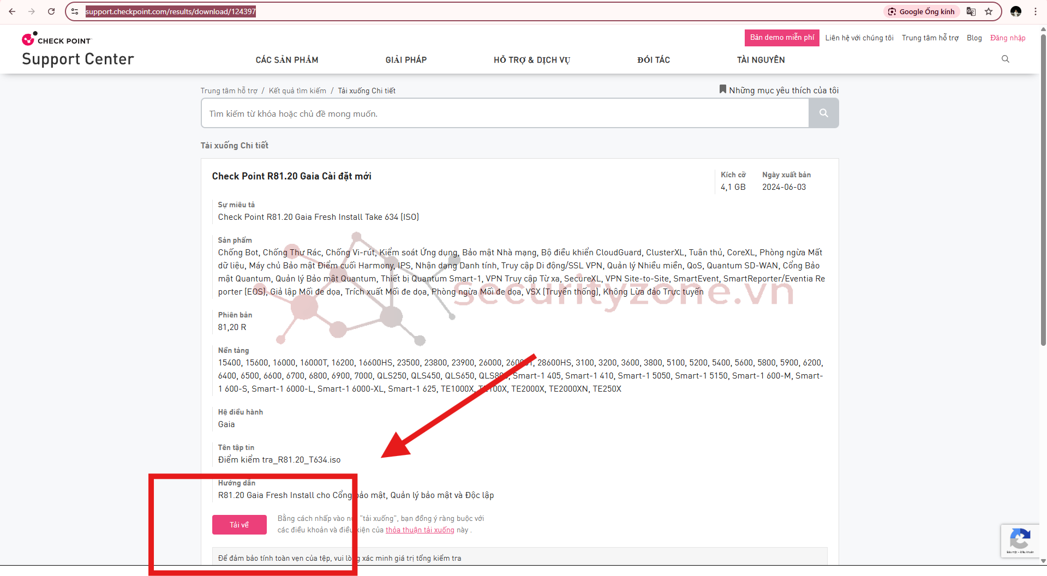Open the TÀI NGUYÊN menu

(761, 60)
